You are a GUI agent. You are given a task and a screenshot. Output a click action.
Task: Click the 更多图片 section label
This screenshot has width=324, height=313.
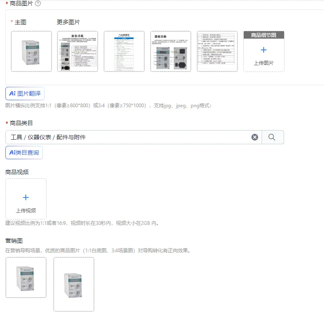coord(68,22)
